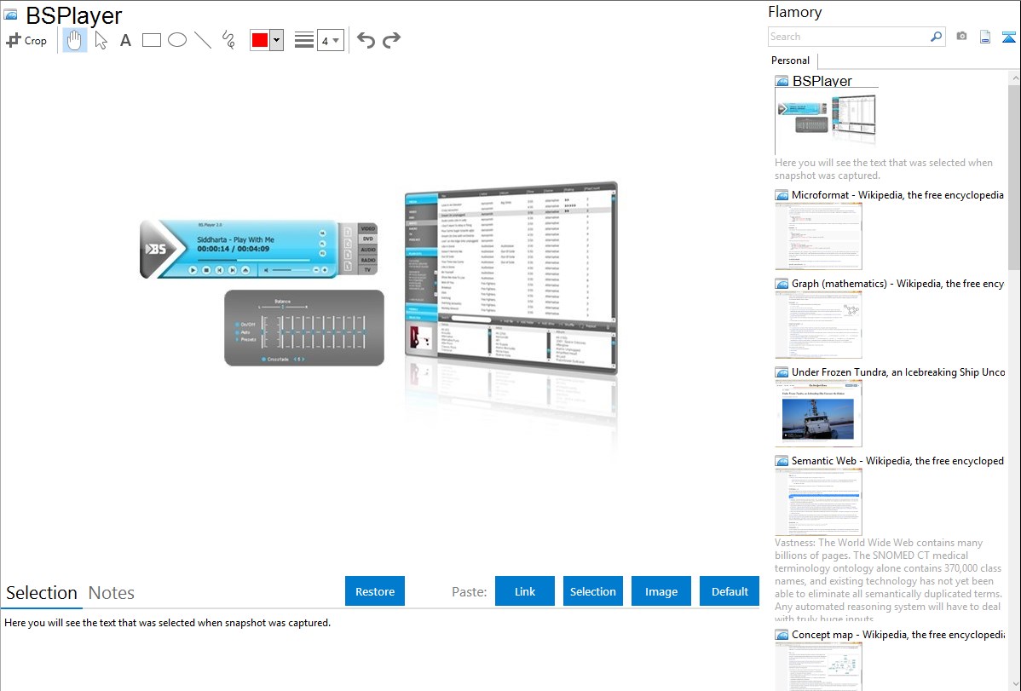Activate the hand pan tool
This screenshot has width=1021, height=691.
(x=75, y=40)
